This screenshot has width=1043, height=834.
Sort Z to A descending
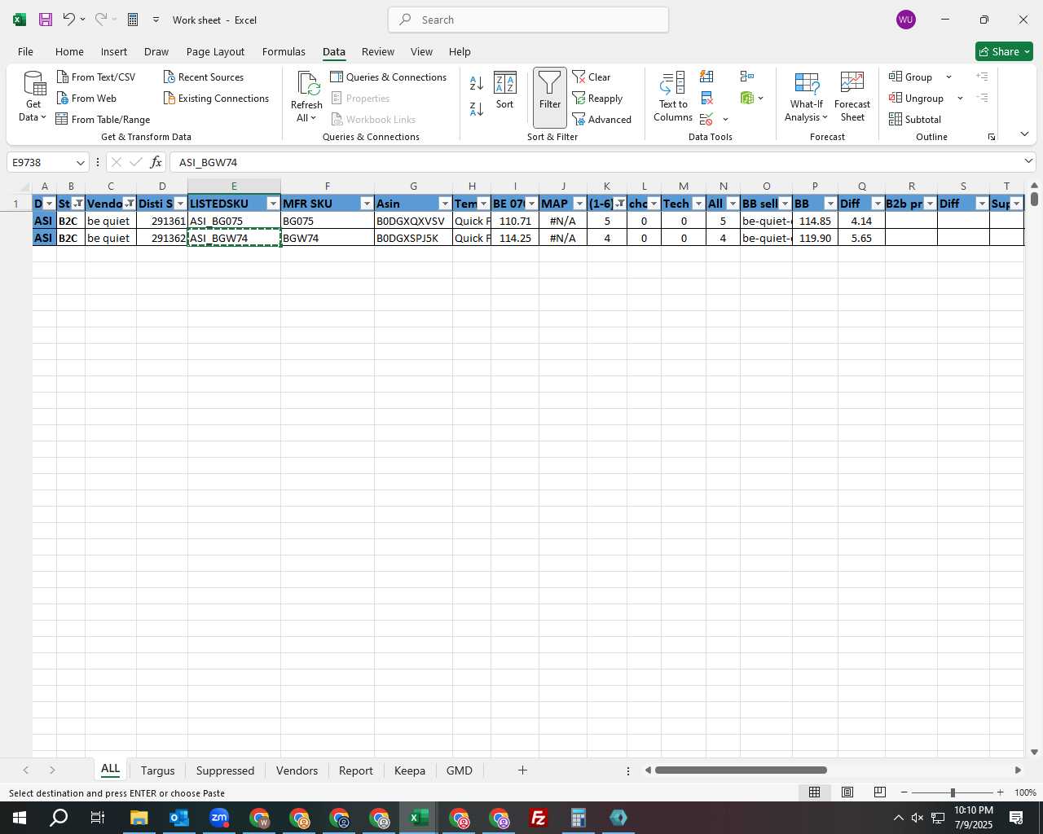[477, 108]
